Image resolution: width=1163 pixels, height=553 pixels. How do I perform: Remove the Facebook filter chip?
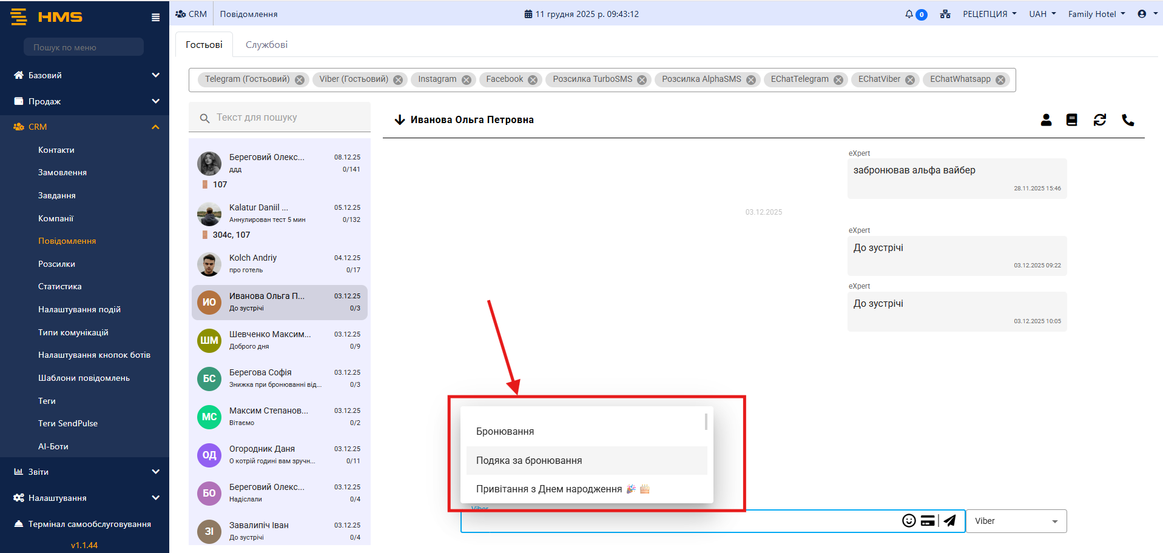[533, 80]
